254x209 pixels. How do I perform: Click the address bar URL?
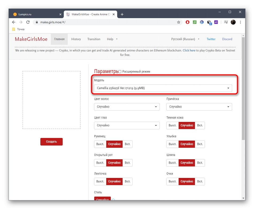point(53,22)
